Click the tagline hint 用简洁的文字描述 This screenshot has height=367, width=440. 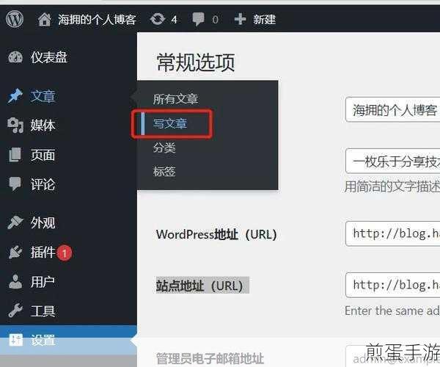click(392, 186)
